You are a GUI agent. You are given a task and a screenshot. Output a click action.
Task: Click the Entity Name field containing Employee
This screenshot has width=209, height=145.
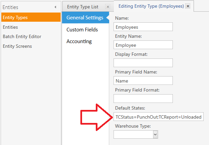pyautogui.click(x=143, y=45)
